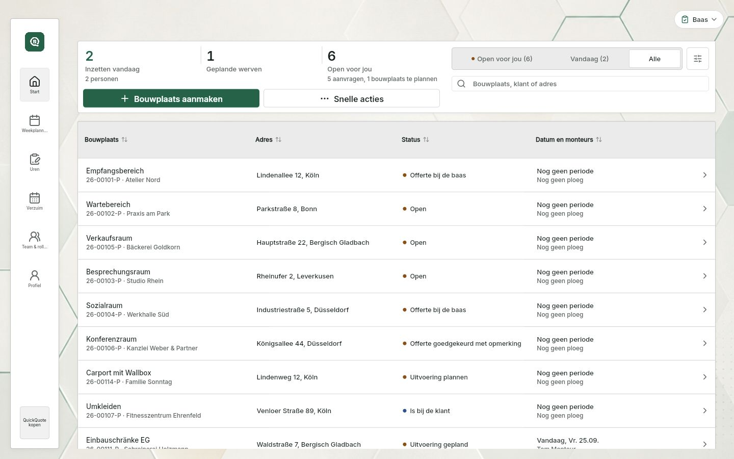Click address Industriestraße 5, Düsseldorf
Image resolution: width=734 pixels, height=459 pixels.
303,310
